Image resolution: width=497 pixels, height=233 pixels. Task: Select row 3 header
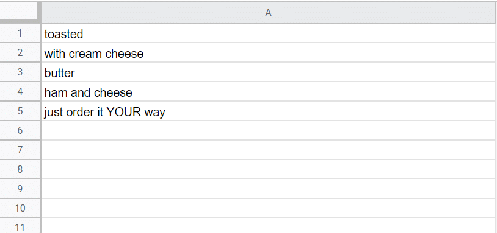(20, 72)
